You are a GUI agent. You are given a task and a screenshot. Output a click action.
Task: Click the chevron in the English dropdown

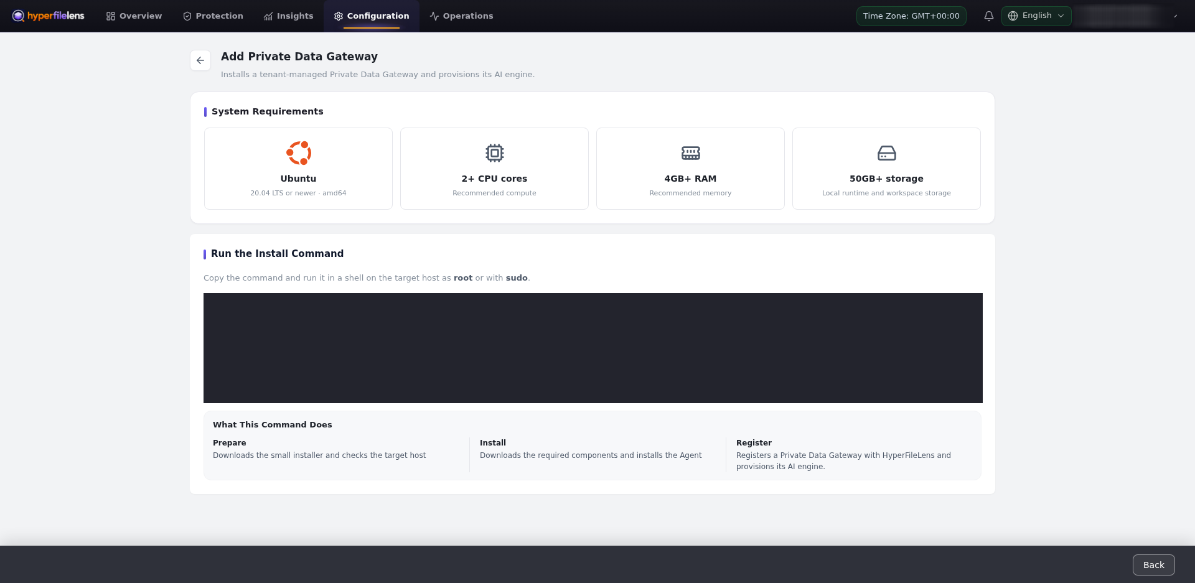point(1061,16)
